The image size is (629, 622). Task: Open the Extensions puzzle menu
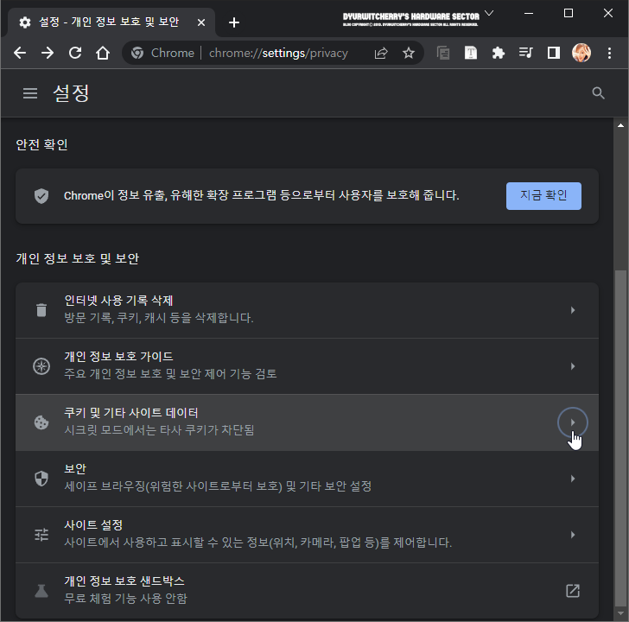[499, 53]
